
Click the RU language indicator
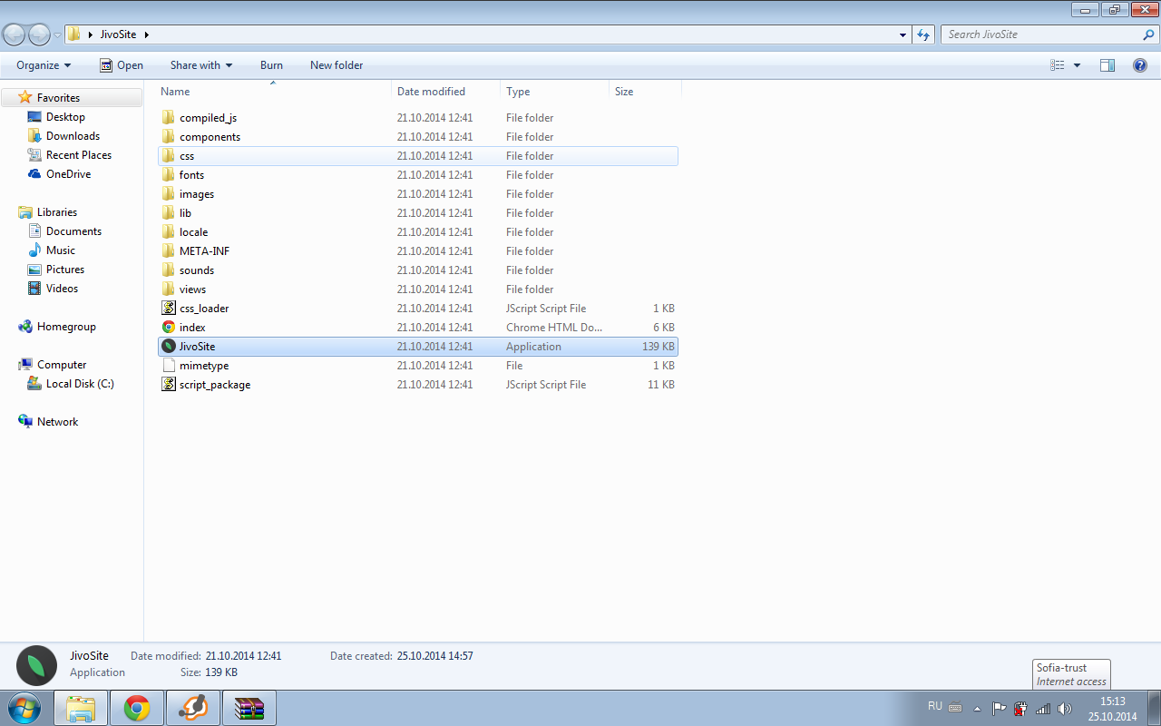pyautogui.click(x=935, y=706)
